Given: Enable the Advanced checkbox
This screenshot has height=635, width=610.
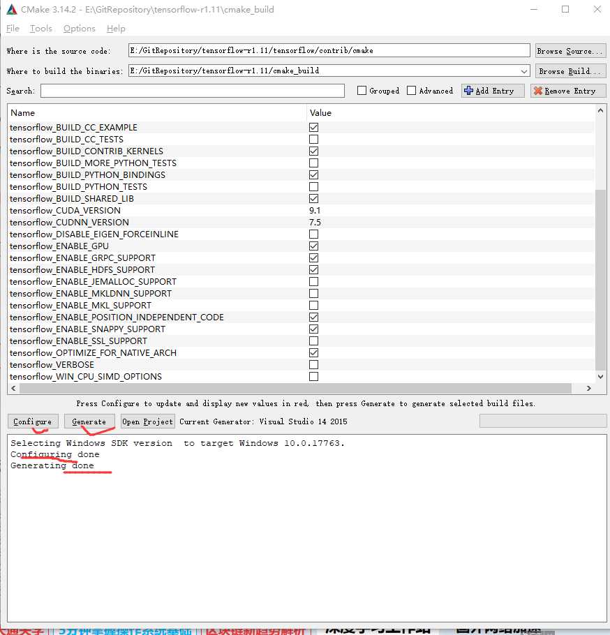Looking at the screenshot, I should [x=412, y=91].
